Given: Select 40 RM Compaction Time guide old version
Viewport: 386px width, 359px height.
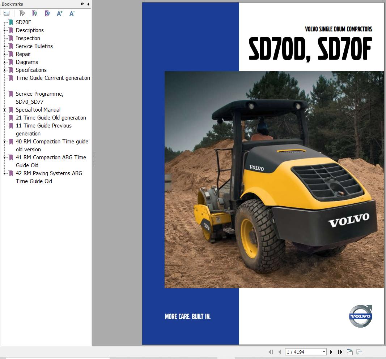Looking at the screenshot, I should coord(52,146).
